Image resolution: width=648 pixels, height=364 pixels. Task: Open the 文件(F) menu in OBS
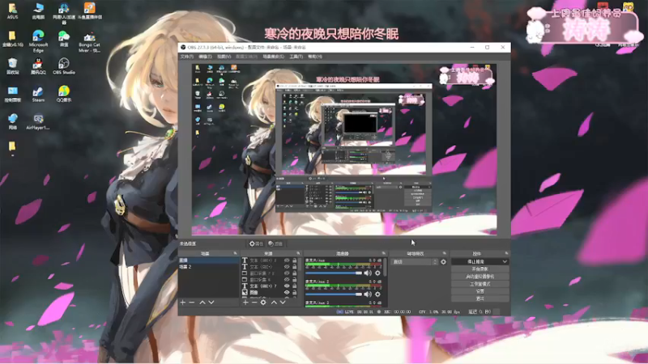click(187, 57)
